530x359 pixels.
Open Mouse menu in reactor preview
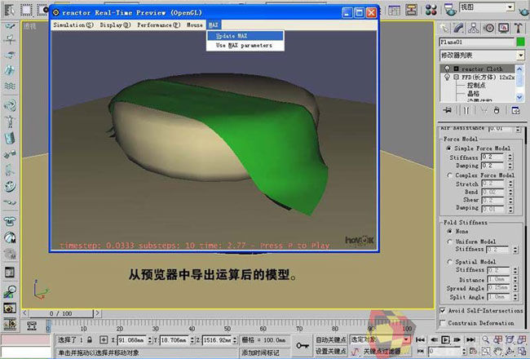tap(194, 24)
